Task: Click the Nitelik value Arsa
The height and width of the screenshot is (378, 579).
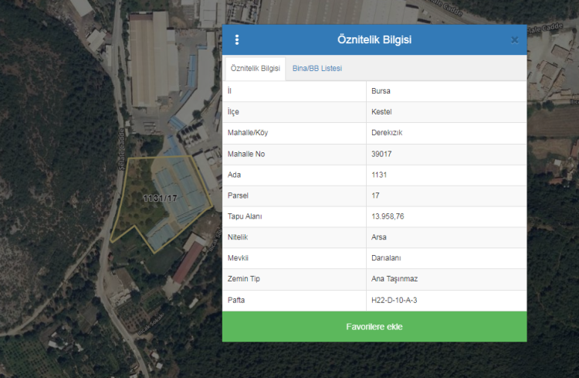Action: pos(379,237)
